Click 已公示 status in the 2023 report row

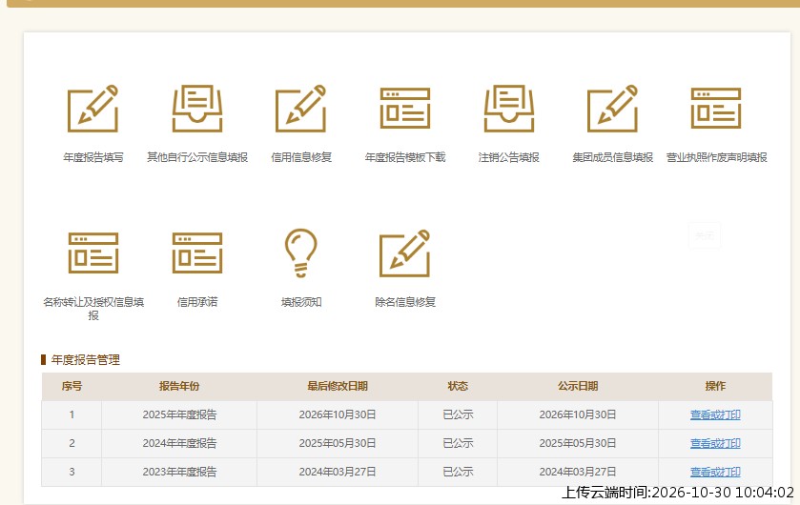coord(458,472)
